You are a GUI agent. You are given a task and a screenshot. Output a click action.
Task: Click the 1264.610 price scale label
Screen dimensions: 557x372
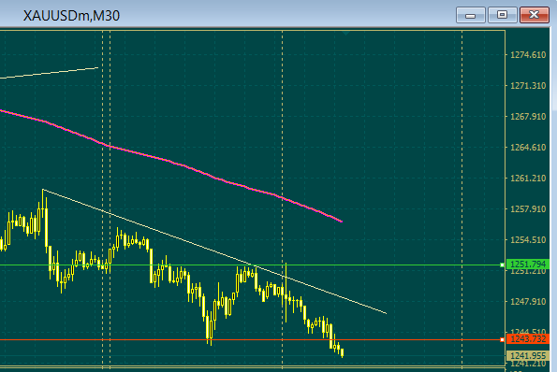click(528, 148)
